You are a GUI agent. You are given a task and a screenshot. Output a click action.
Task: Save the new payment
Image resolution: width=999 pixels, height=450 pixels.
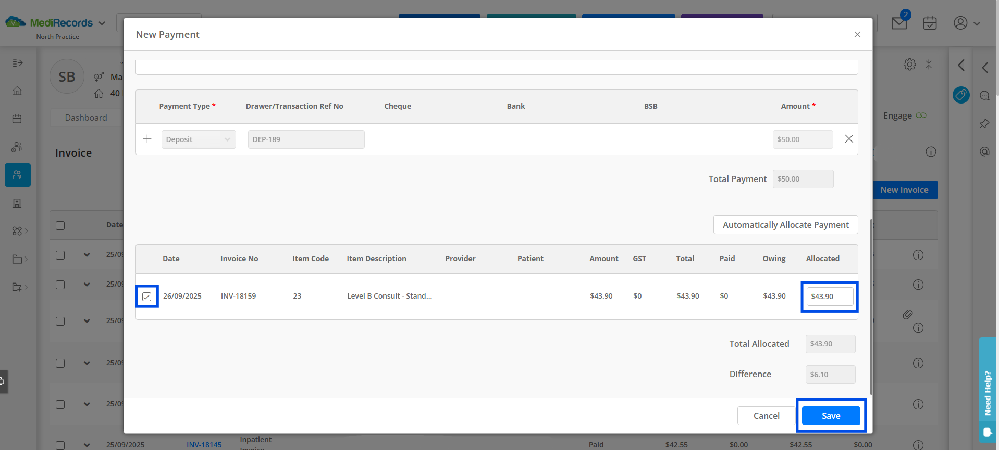[x=831, y=416]
